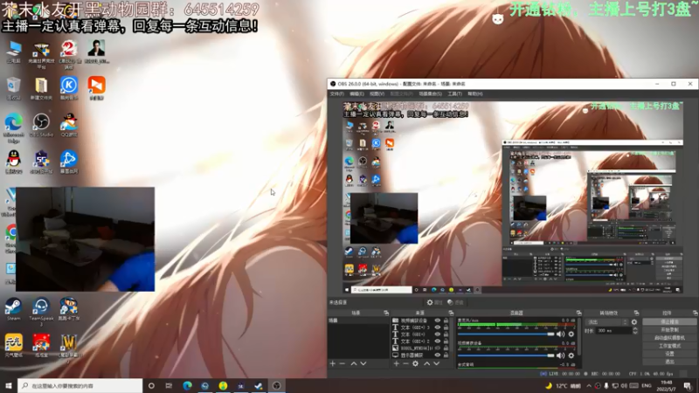Click the desktop audio volume slider
The image size is (699, 393).
[506, 334]
